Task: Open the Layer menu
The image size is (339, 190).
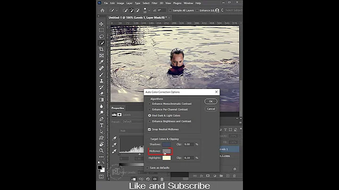Action: (x=129, y=3)
